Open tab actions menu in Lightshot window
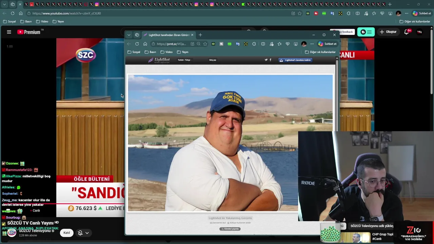Screen dimensions: 434x244 coord(129,35)
